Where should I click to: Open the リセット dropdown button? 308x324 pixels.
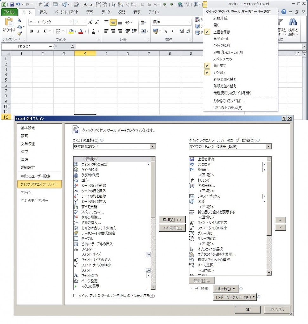click(x=226, y=289)
